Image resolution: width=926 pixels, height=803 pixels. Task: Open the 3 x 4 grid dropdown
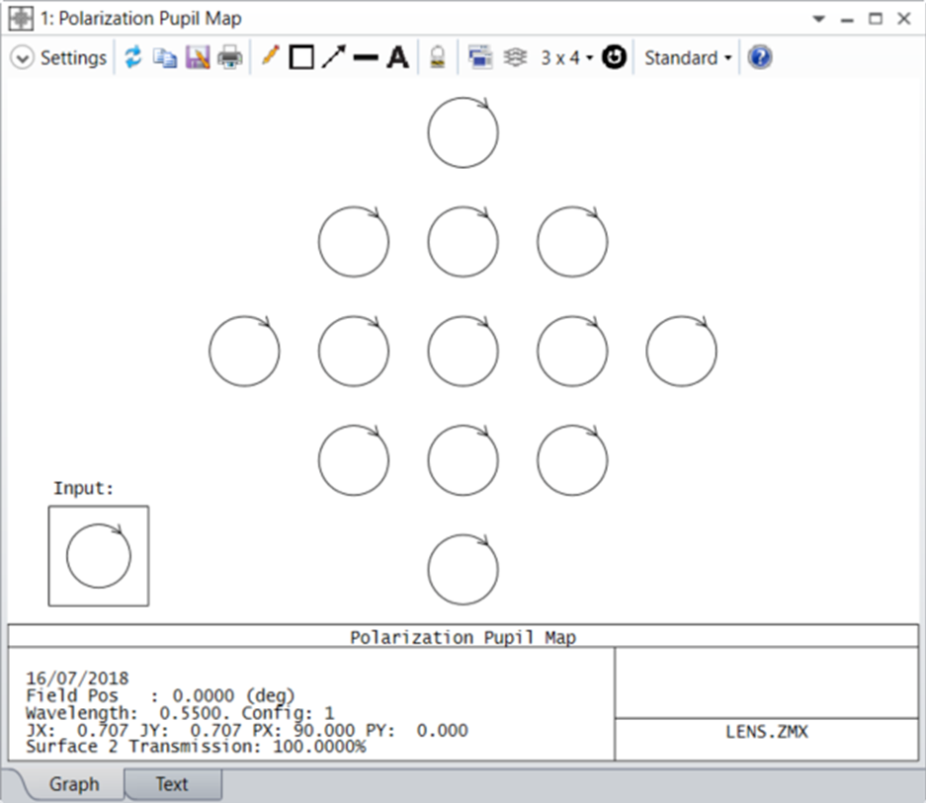567,58
